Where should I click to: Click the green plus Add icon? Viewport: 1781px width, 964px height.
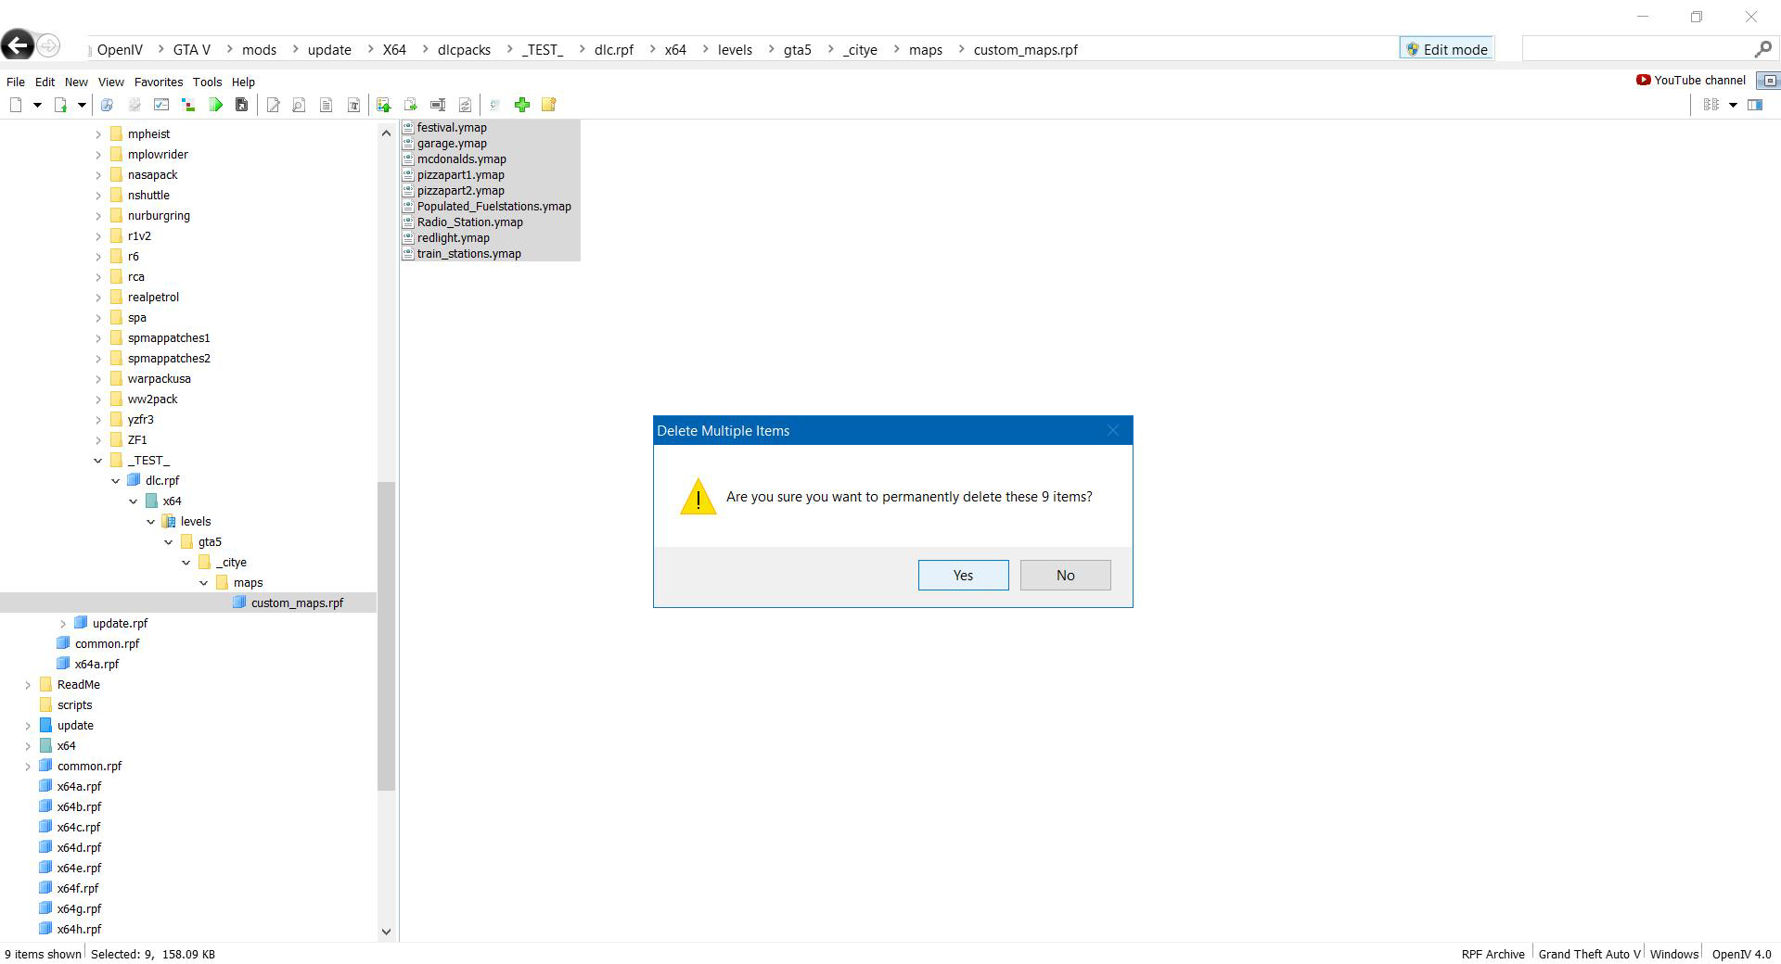coord(522,105)
